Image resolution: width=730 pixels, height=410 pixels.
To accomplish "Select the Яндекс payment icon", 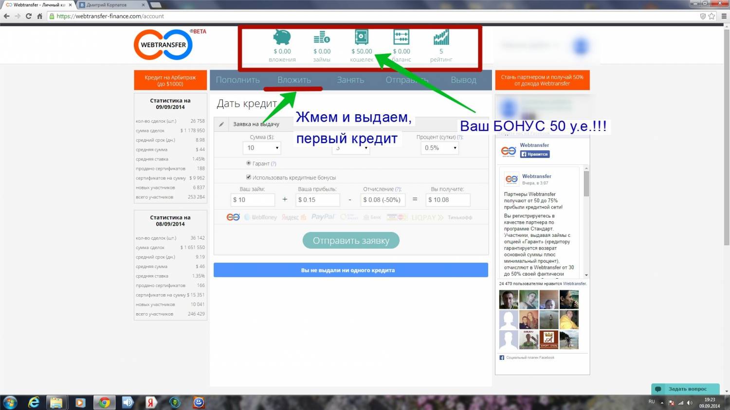I will click(x=294, y=217).
